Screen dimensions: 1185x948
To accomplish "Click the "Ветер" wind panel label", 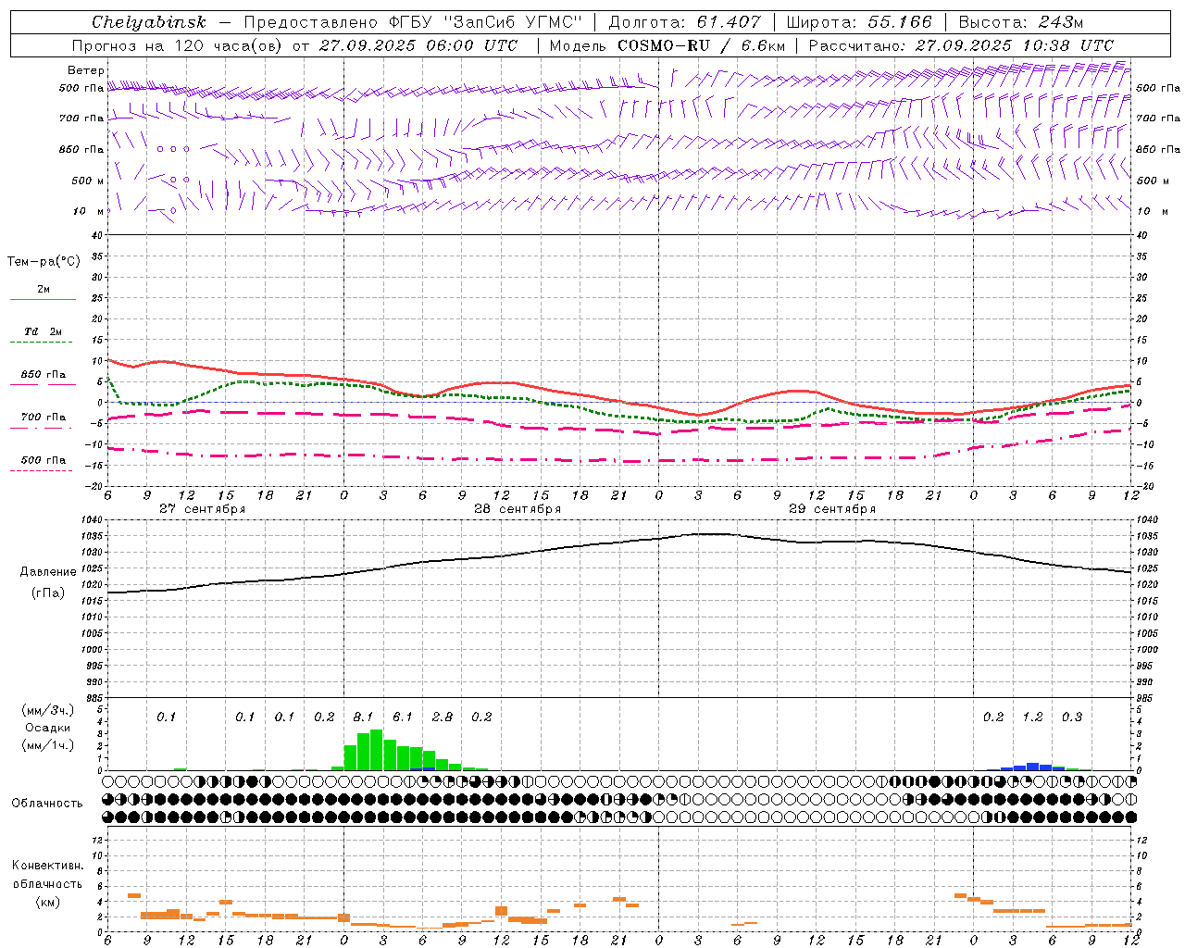I will point(86,70).
